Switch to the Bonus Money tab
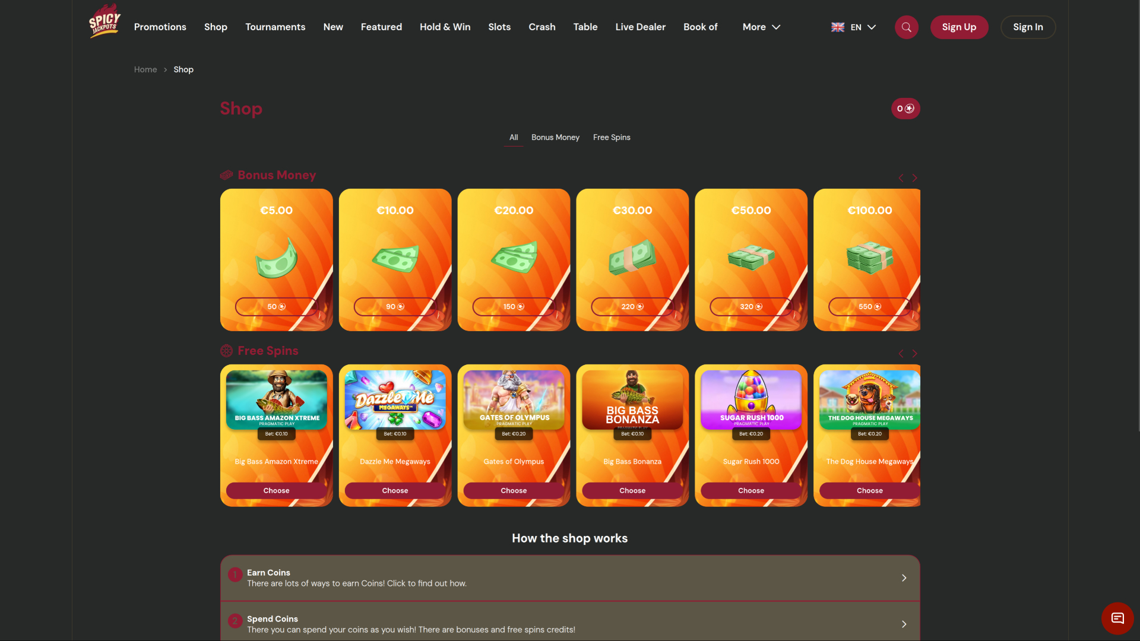 (x=555, y=138)
